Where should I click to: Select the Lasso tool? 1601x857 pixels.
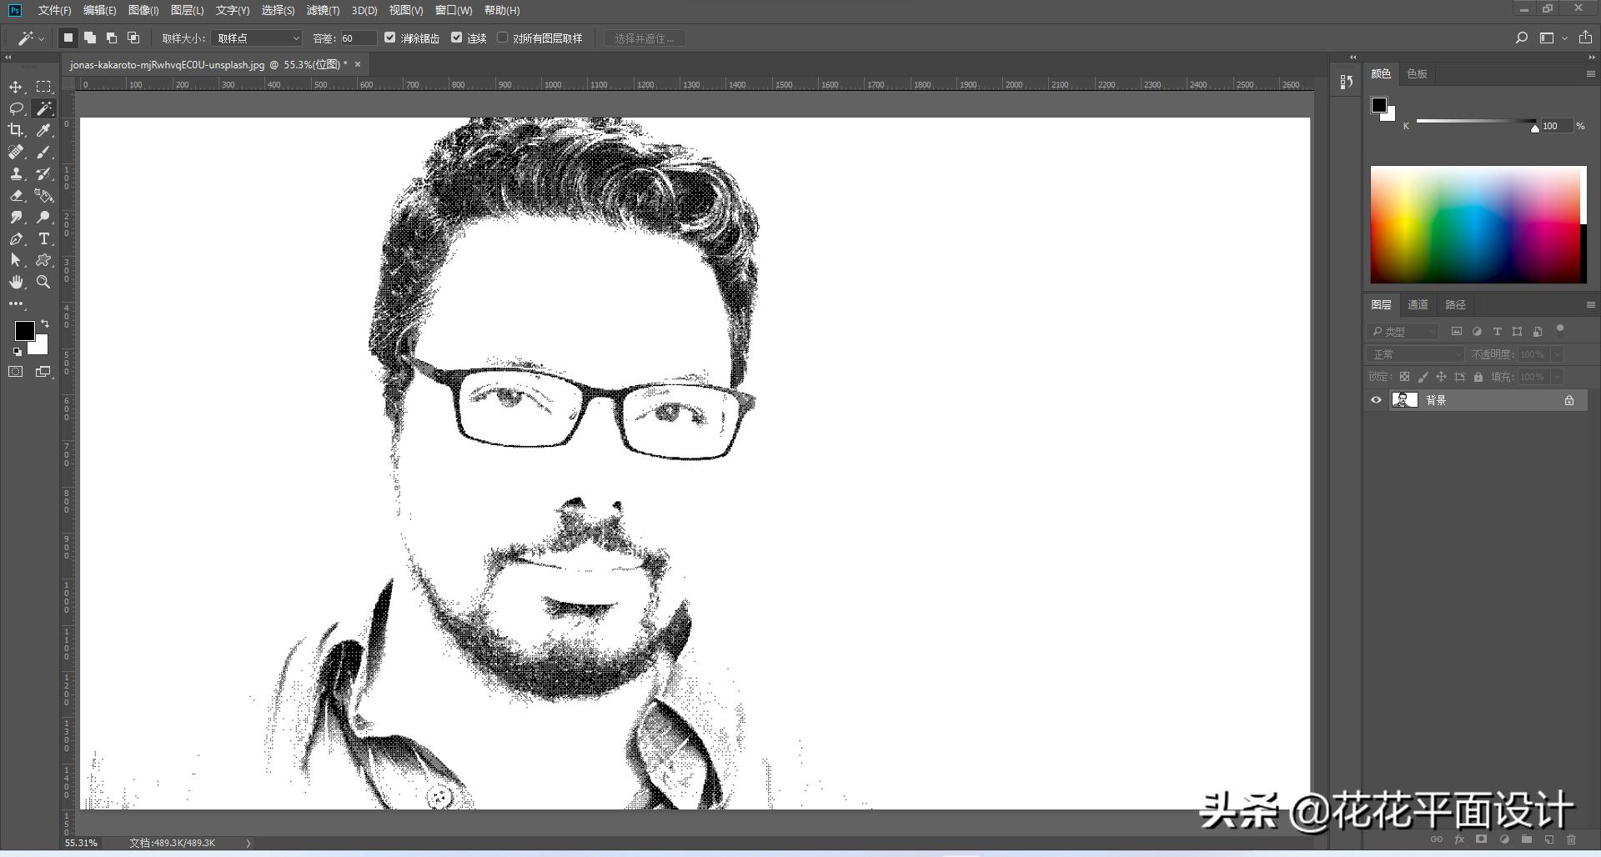[16, 109]
